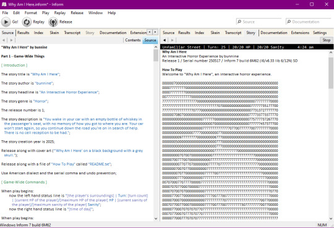Click right panel forward arrow
The width and height of the screenshot is (334, 228).
[x=172, y=40]
